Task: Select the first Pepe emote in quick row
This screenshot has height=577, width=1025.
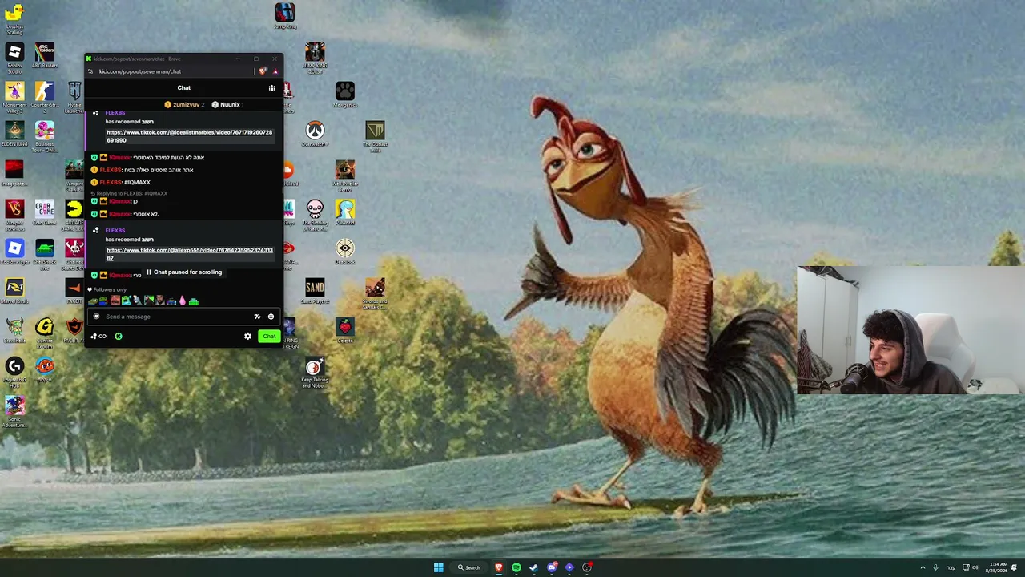Action: coord(93,301)
